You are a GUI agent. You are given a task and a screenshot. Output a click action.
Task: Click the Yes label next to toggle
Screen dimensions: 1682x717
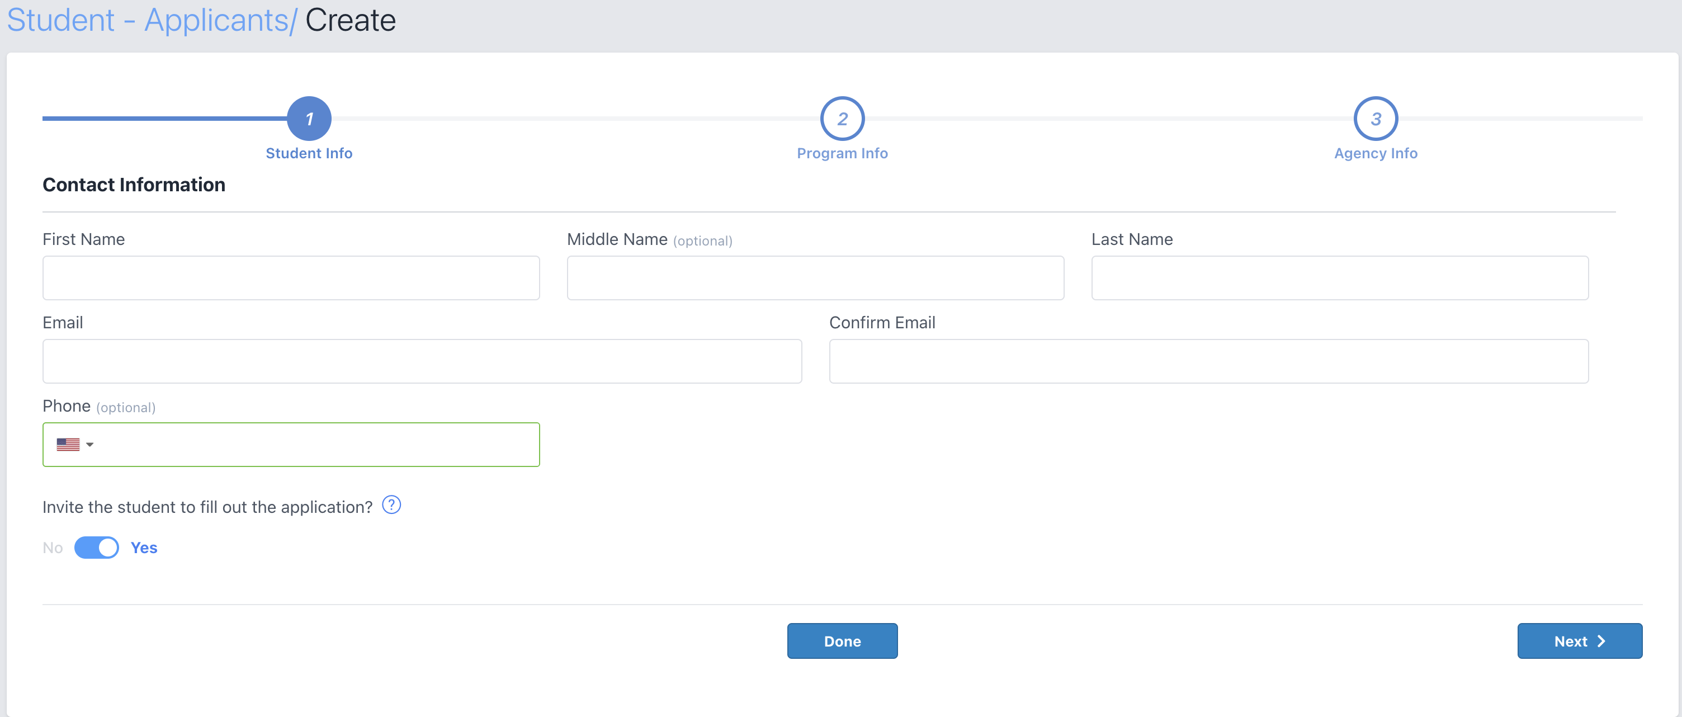click(144, 548)
